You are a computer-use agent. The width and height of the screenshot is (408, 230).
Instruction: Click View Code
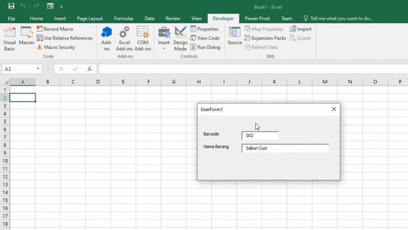205,38
